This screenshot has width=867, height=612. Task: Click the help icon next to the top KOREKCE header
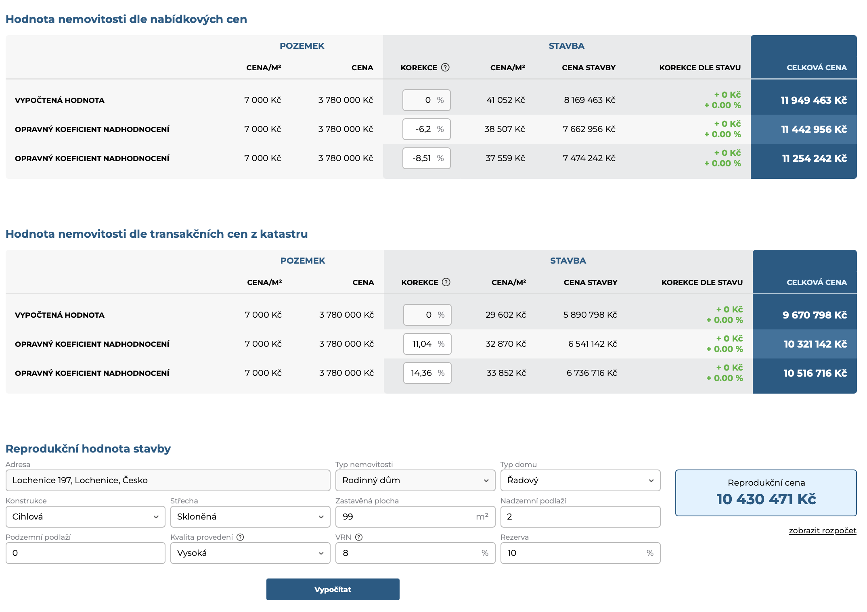[445, 67]
